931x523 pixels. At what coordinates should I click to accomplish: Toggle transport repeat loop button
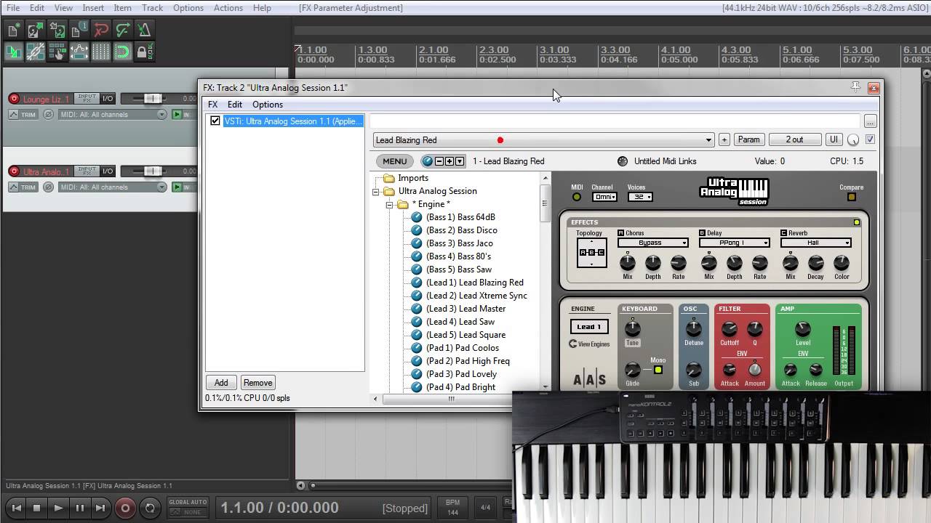(150, 508)
